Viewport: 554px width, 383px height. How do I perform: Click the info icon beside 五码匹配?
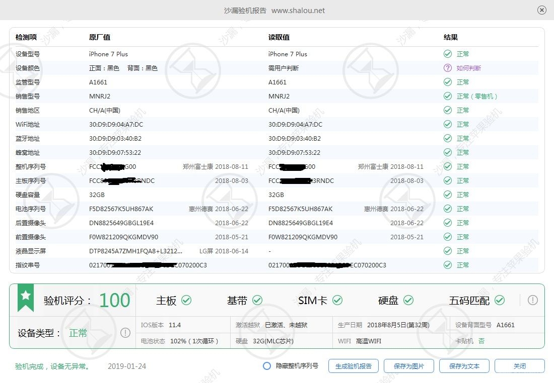(532, 300)
